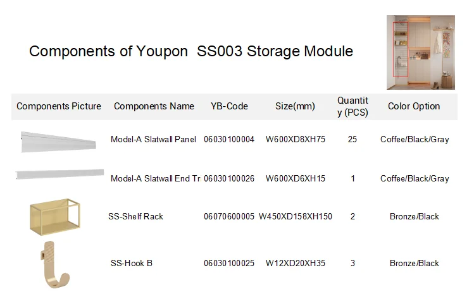Click the quantity 25 cell

[x=352, y=139]
